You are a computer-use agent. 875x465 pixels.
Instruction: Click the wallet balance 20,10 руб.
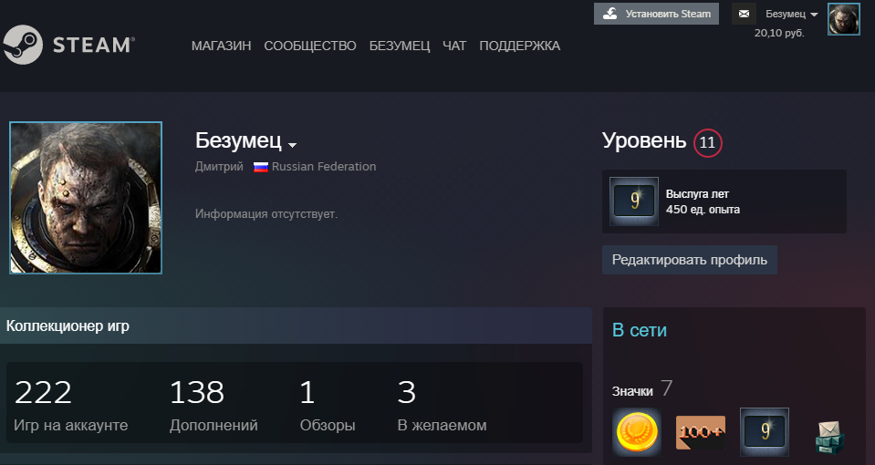tap(779, 33)
